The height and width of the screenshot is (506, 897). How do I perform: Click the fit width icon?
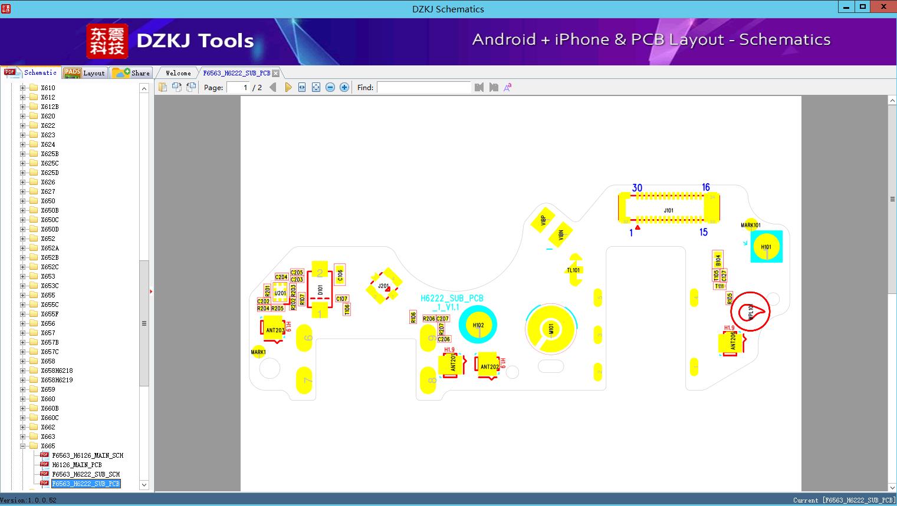[x=302, y=87]
